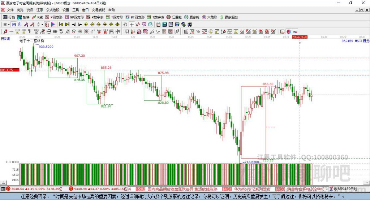Click the 859459 MSCI概念 title
370x200 pixels.
click(x=356, y=41)
